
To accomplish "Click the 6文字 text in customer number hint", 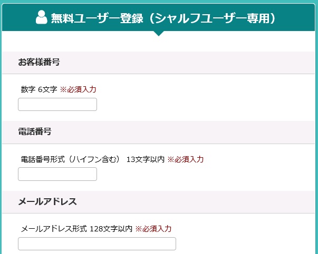I will 47,89.
